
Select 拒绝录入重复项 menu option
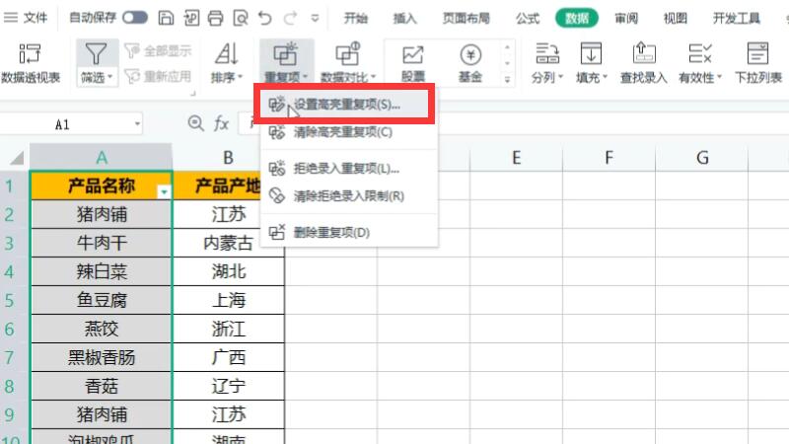(340, 169)
